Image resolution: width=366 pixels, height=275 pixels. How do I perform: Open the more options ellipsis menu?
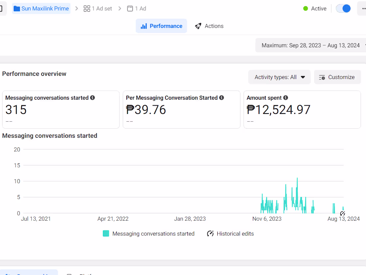pos(363,9)
